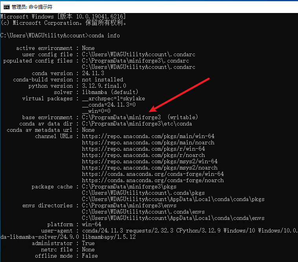Click the 'channel URLs' label
The width and height of the screenshot is (298, 262).
click(54, 136)
